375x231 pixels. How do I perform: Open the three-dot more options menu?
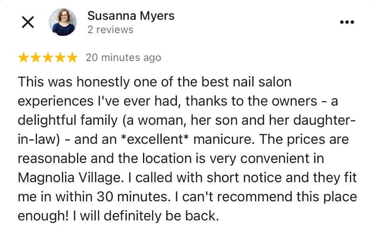tap(347, 22)
